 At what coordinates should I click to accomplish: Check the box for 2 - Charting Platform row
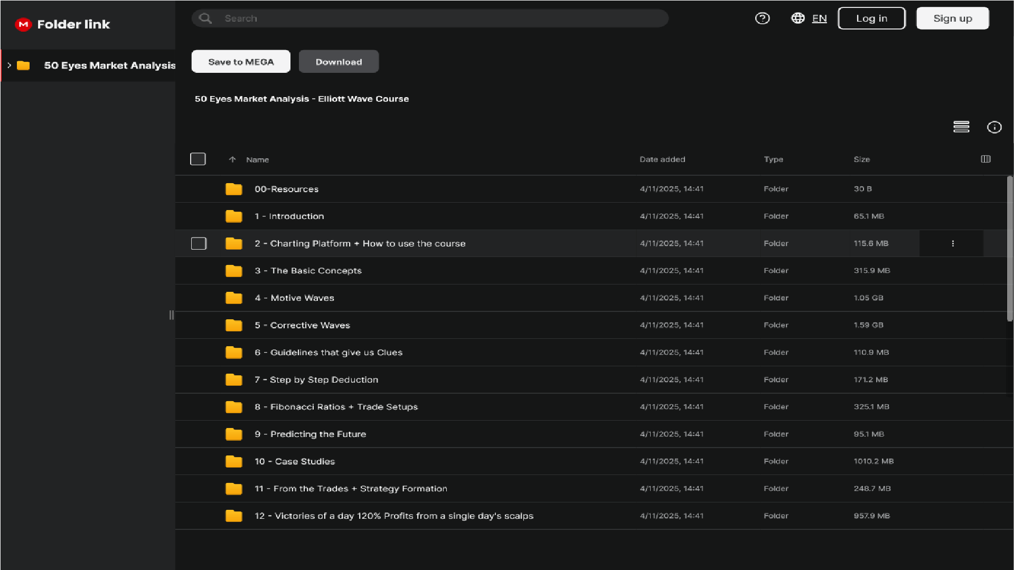pos(199,243)
